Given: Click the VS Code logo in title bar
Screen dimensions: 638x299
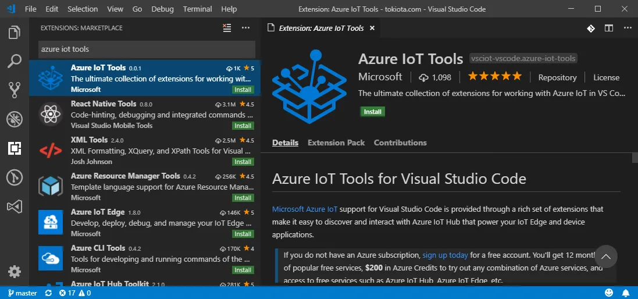Looking at the screenshot, I should (12, 9).
